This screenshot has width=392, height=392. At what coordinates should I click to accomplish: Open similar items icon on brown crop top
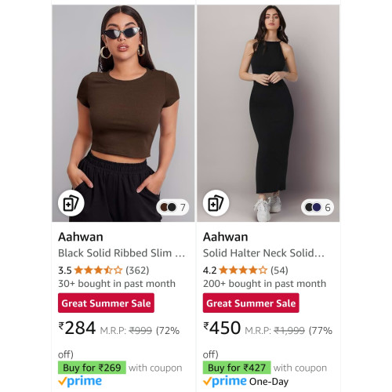coord(71,203)
